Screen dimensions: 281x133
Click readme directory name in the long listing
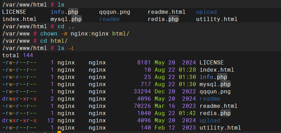click(210, 99)
